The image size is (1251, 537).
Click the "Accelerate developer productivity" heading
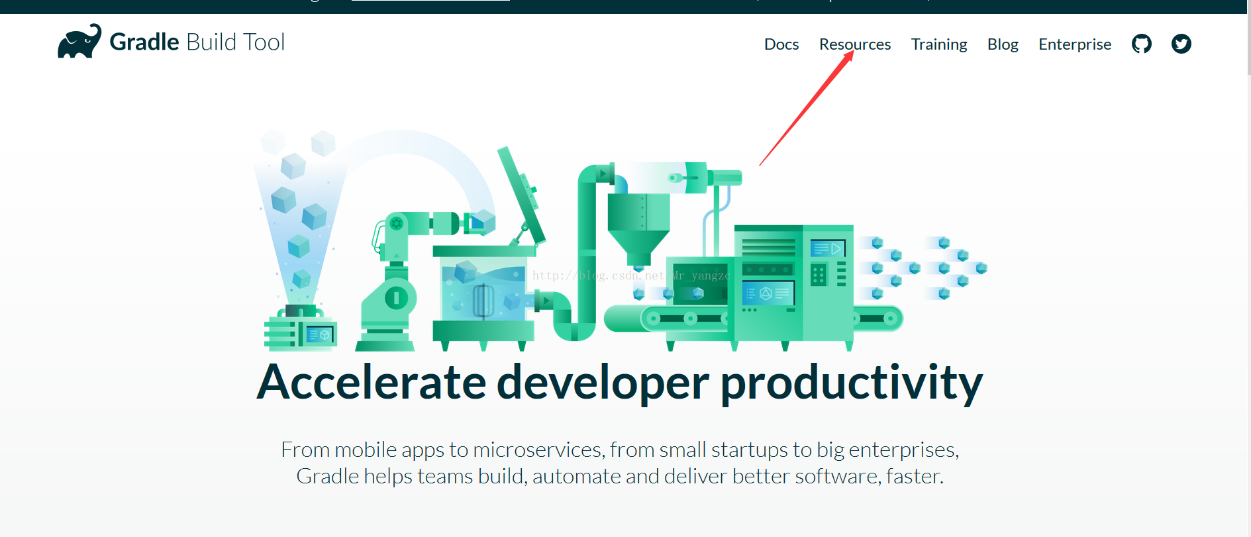(x=620, y=383)
